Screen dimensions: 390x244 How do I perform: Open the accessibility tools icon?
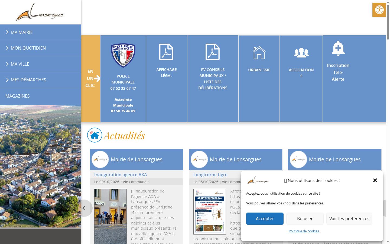tap(379, 10)
